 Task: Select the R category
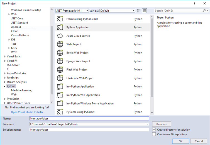click(x=8, y=69)
